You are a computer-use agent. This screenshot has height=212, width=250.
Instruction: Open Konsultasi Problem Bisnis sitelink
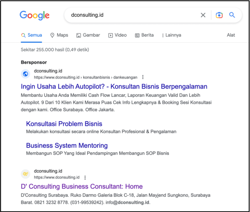point(64,124)
